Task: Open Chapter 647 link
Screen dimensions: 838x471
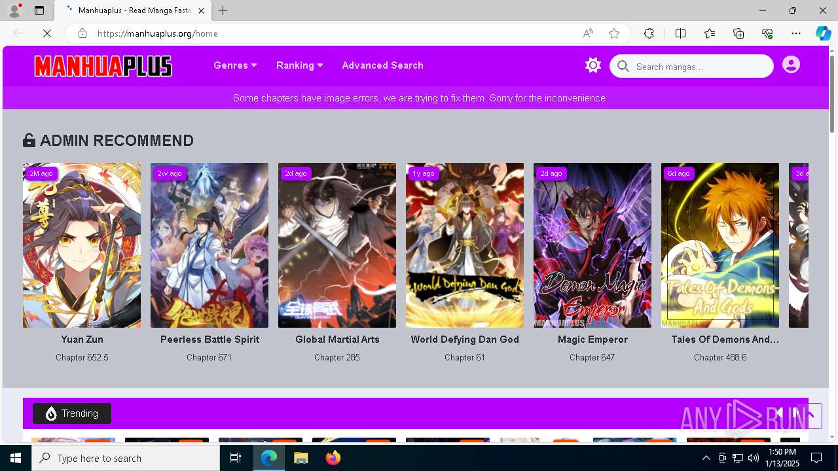Action: pos(592,357)
